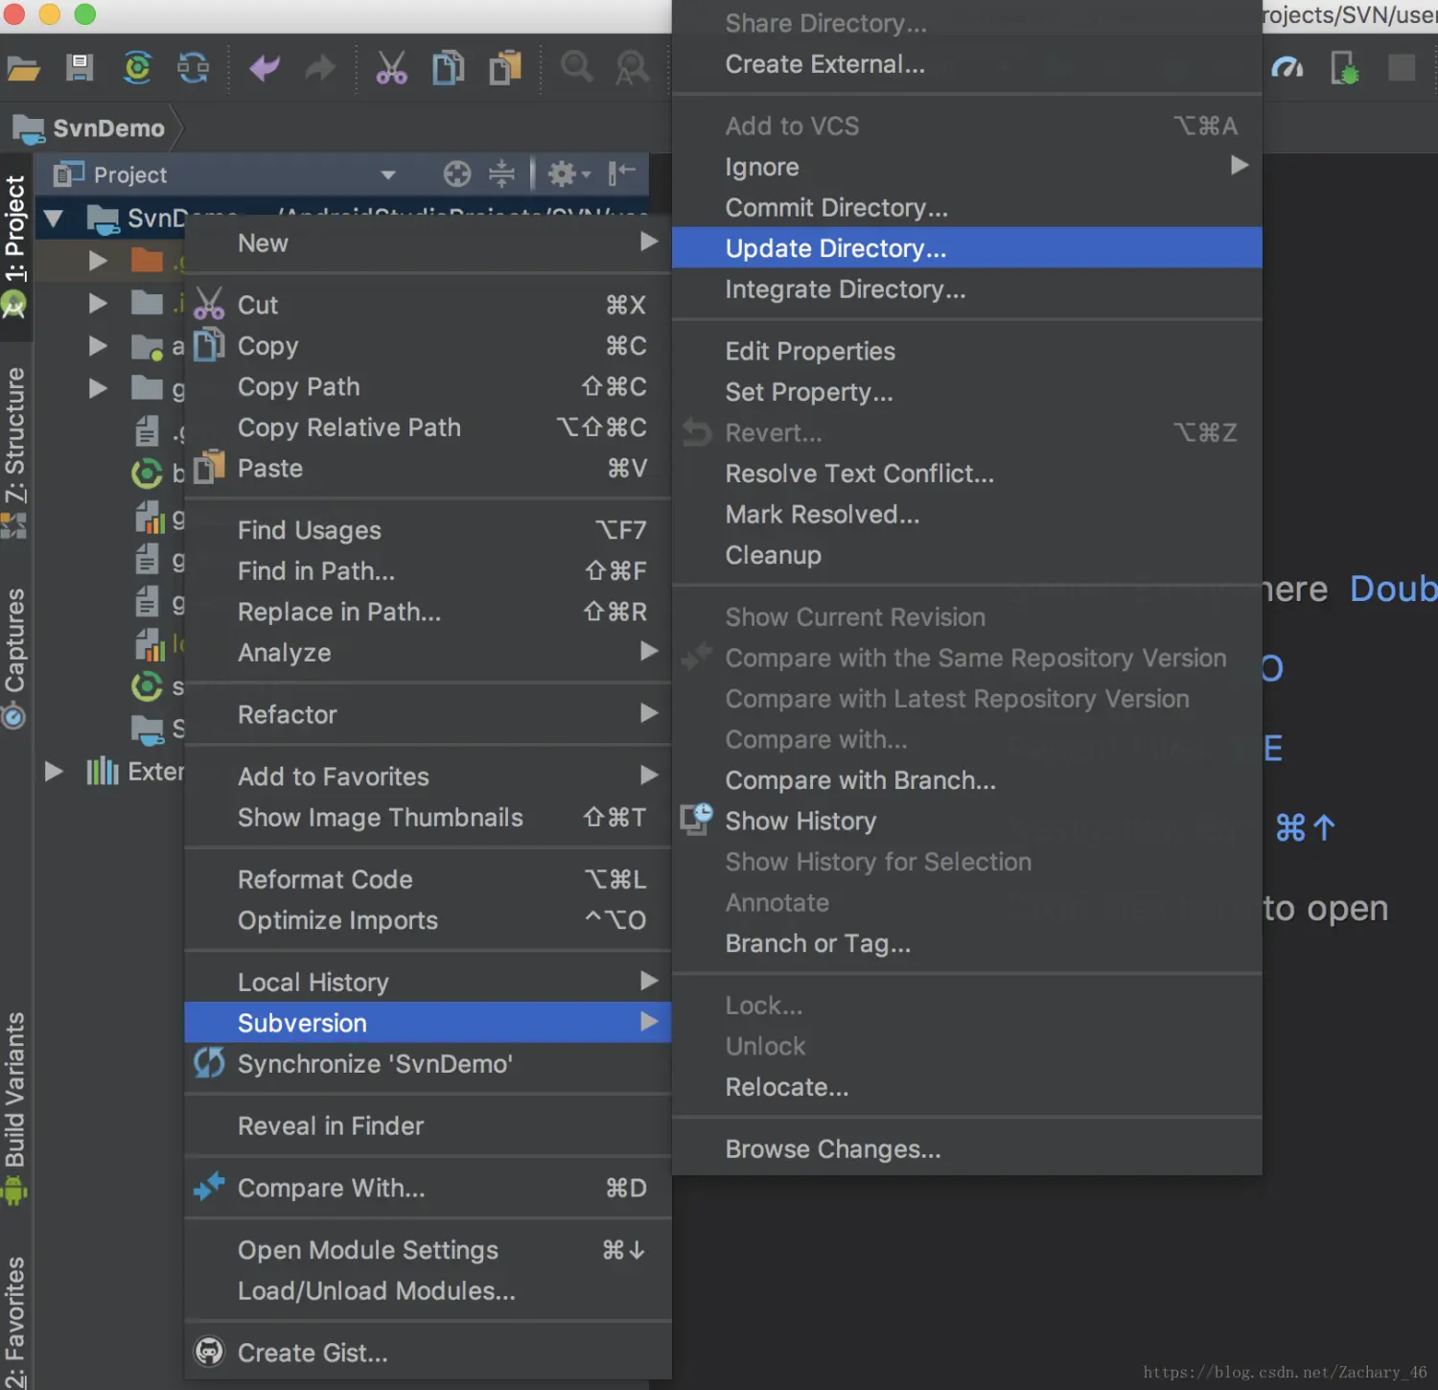Expand External Libraries tree node
The height and width of the screenshot is (1390, 1438).
tap(54, 771)
